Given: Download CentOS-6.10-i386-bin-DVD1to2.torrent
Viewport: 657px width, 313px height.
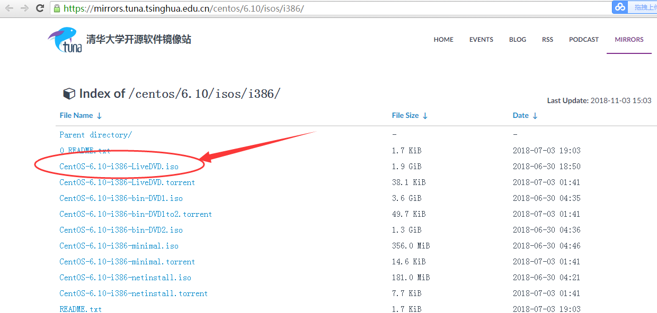Looking at the screenshot, I should pos(136,214).
